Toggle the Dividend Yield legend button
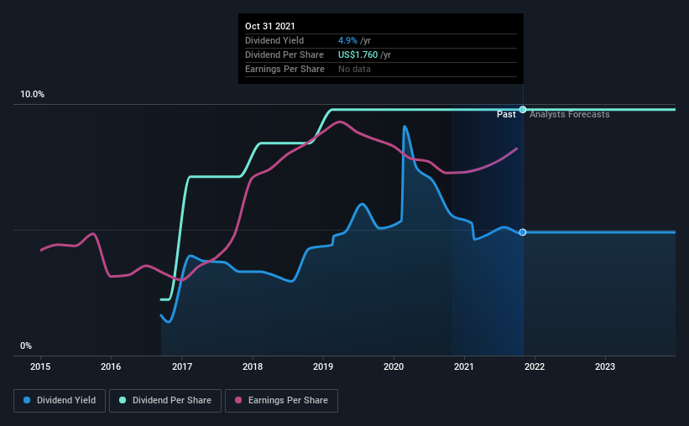This screenshot has height=426, width=689. coord(60,401)
